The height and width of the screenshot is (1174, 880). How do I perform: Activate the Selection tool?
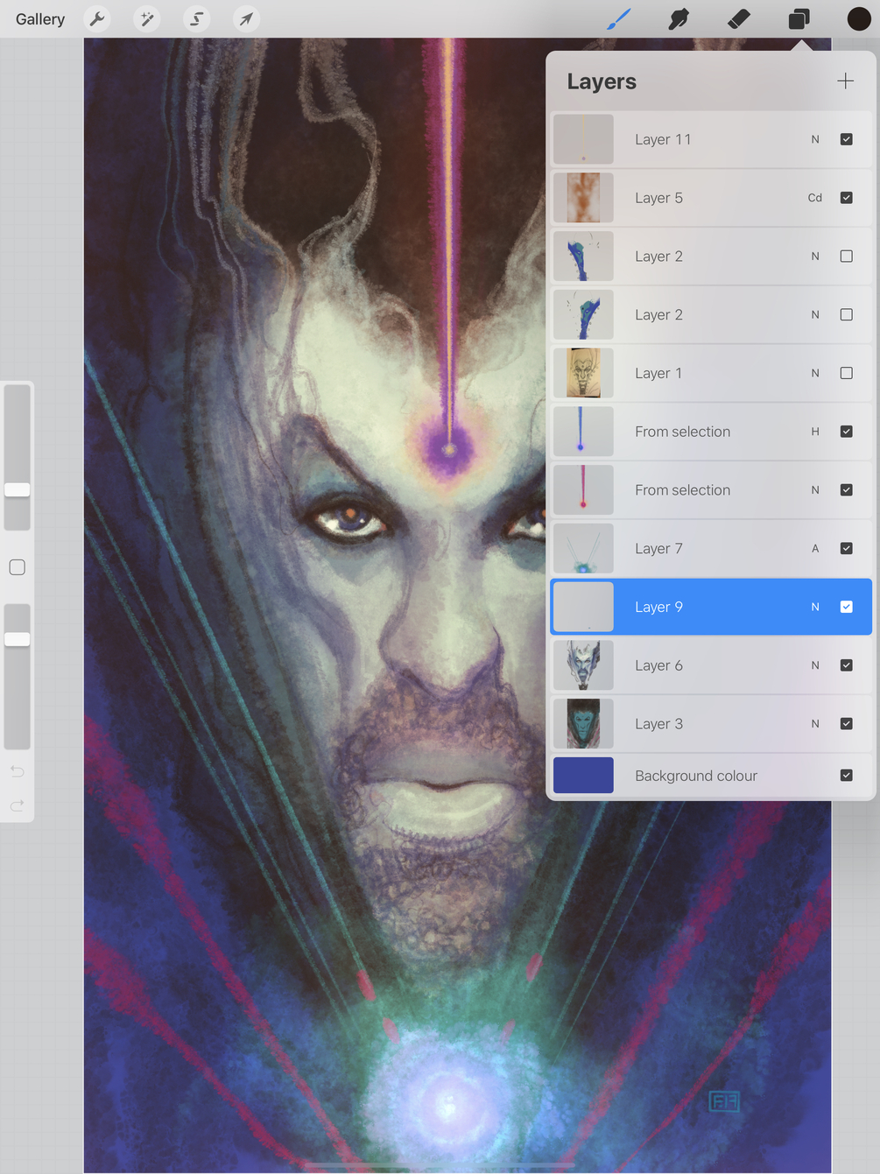[x=197, y=18]
